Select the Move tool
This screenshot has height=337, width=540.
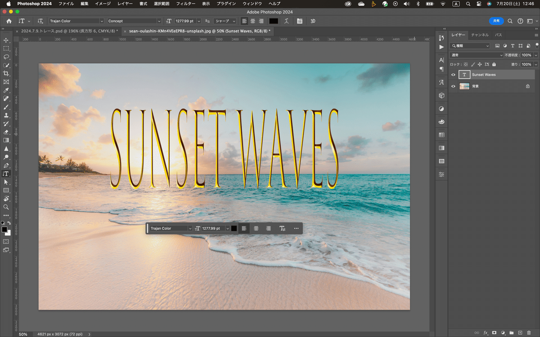point(6,40)
